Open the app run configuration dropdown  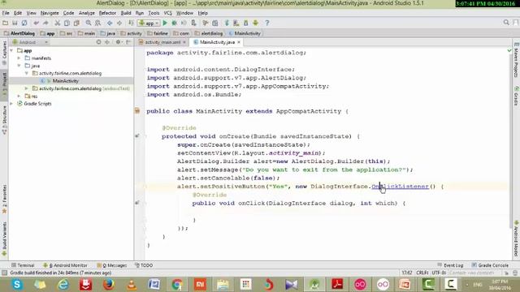tap(149, 24)
